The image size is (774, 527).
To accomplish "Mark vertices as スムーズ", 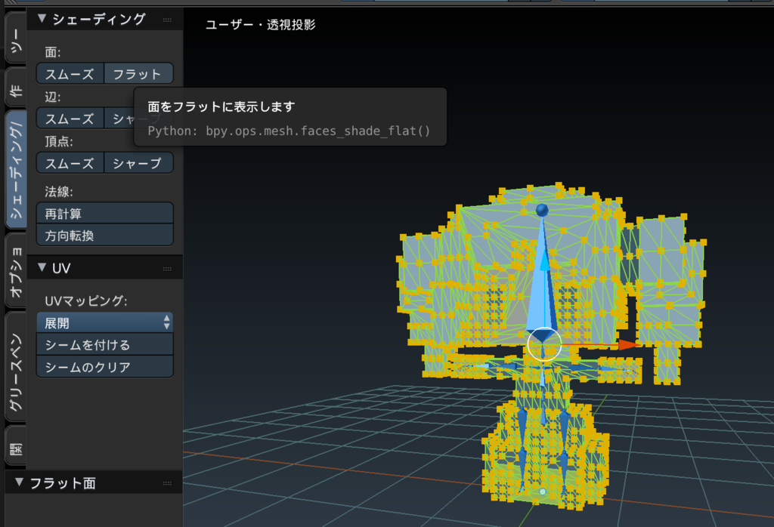I will click(70, 162).
